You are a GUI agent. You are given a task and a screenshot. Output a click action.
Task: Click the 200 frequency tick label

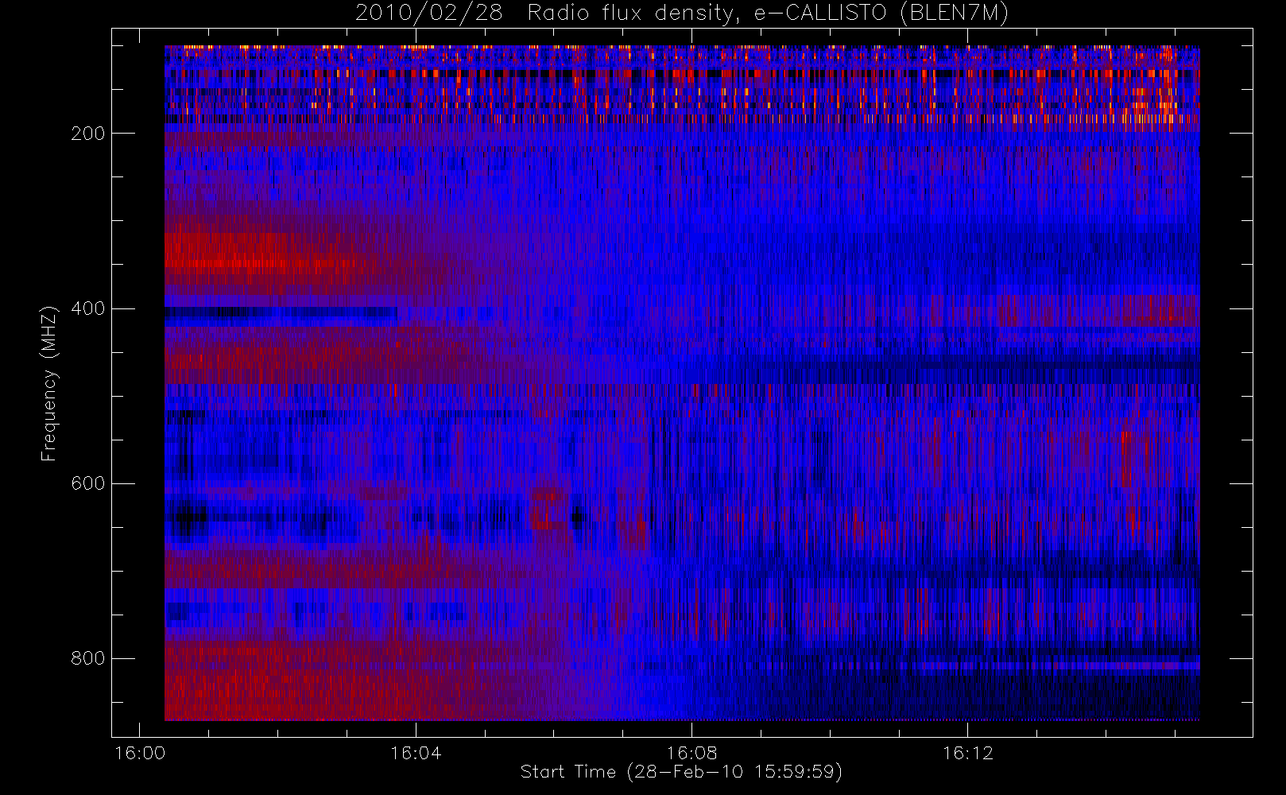pyautogui.click(x=87, y=134)
